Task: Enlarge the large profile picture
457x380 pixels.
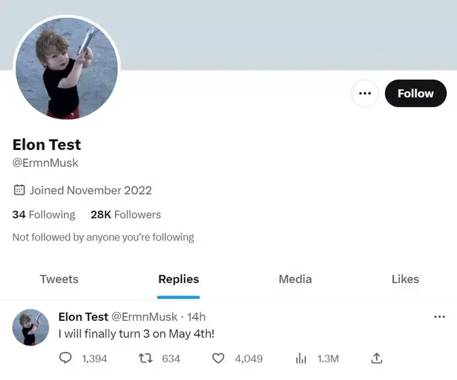Action: point(67,68)
